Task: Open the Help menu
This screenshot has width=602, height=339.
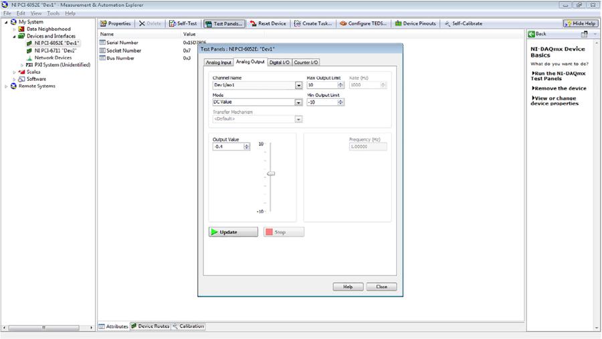Action: pyautogui.click(x=70, y=13)
